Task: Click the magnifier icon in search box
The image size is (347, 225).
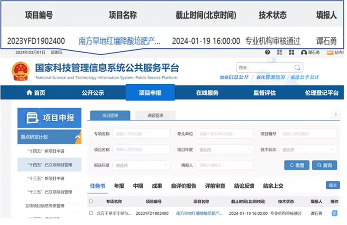Action: tap(297, 67)
